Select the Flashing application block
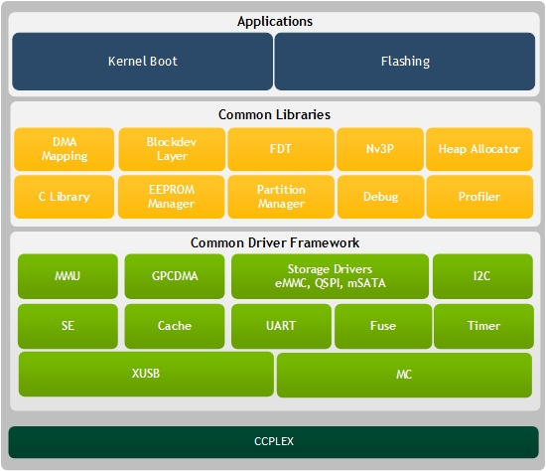The width and height of the screenshot is (546, 471). pyautogui.click(x=405, y=62)
